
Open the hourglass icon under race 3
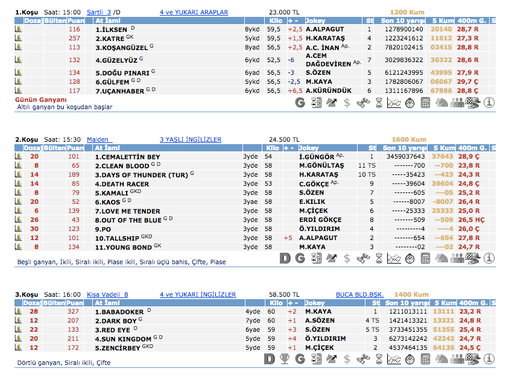point(379,359)
